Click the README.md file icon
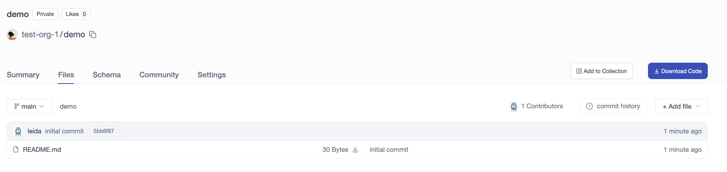 [x=16, y=149]
